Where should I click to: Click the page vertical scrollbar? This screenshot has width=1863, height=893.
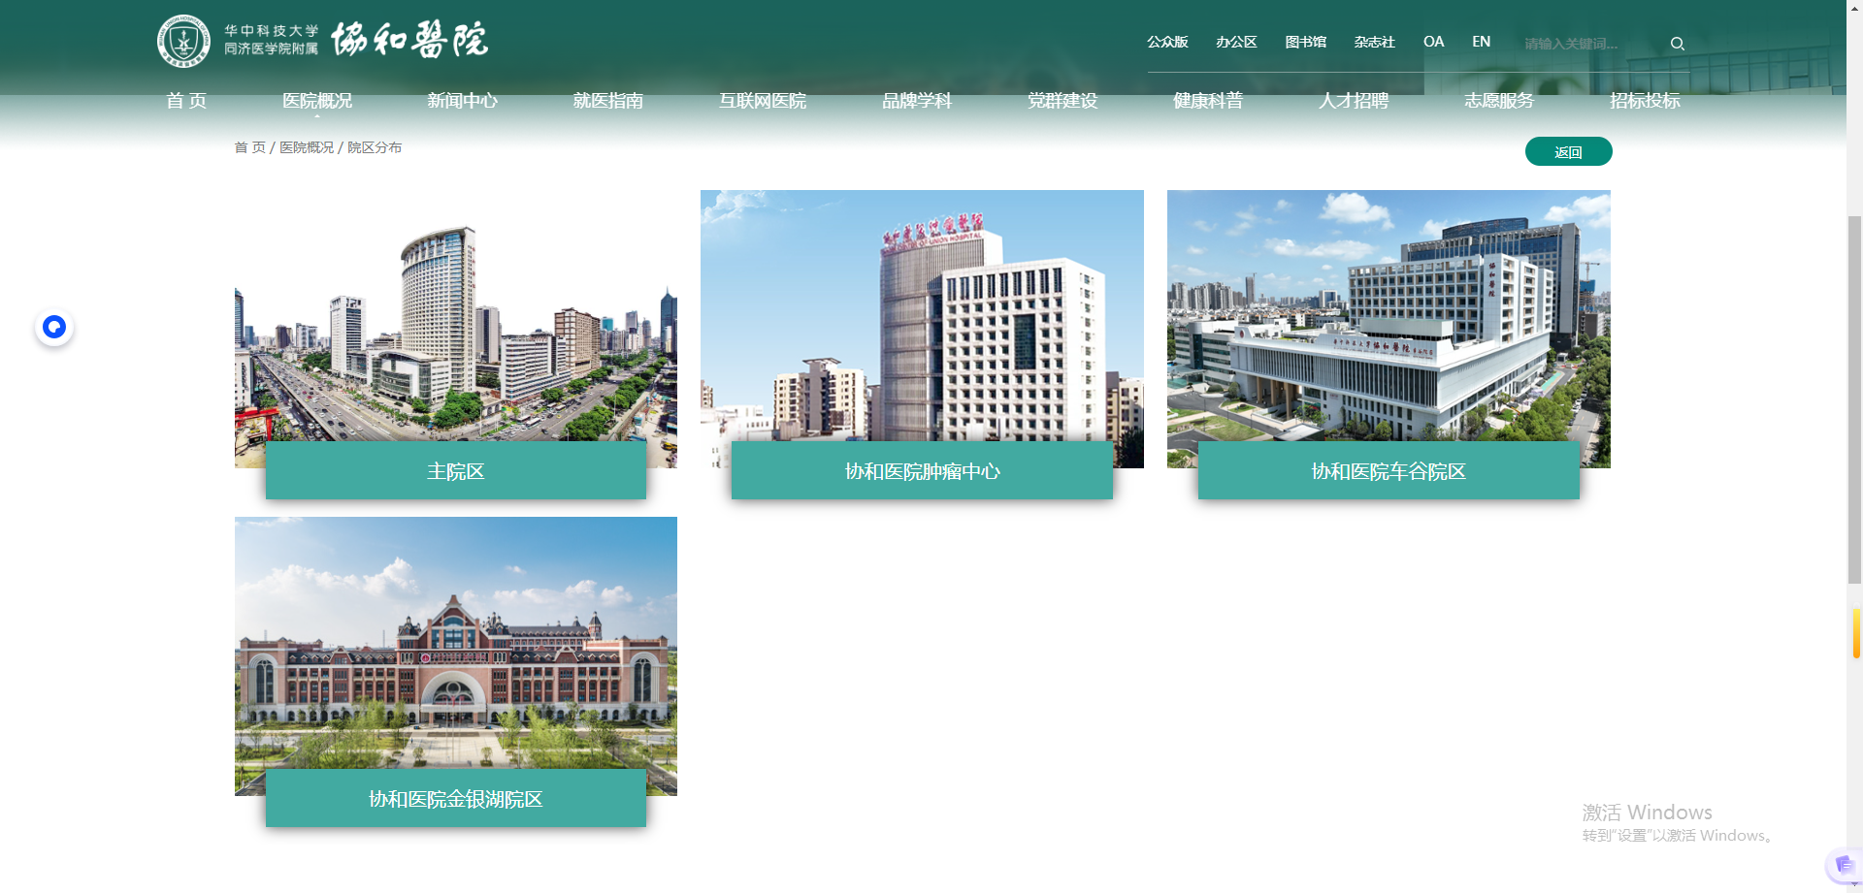point(1854,398)
